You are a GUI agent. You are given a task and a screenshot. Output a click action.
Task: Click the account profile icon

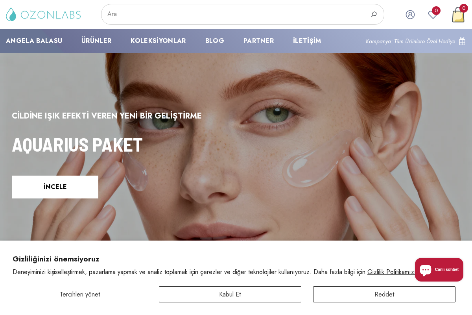(410, 14)
